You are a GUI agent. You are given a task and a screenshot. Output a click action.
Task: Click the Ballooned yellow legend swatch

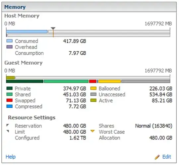click(93, 88)
